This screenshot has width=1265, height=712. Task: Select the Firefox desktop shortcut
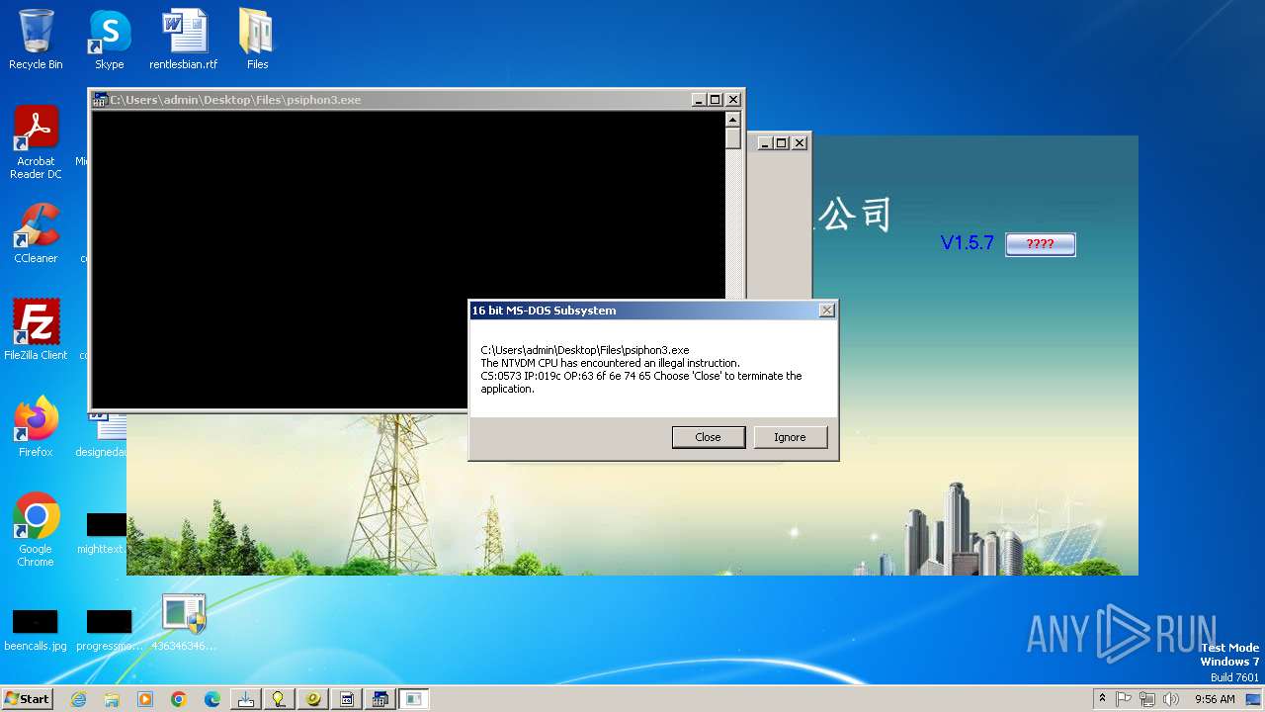click(x=36, y=427)
